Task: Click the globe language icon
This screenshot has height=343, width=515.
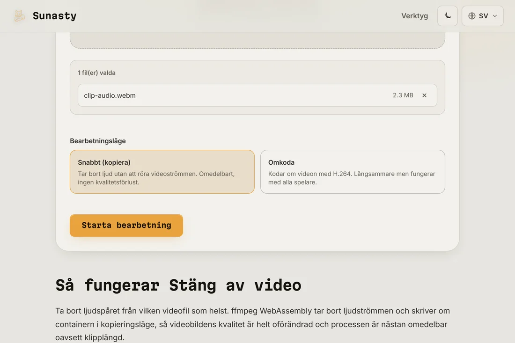Action: pyautogui.click(x=471, y=16)
